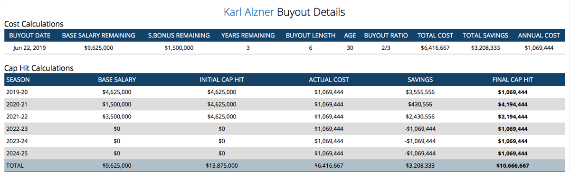Viewport: 570px width, 172px height.
Task: Click the BUYOUT DATE column header
Action: click(x=30, y=36)
